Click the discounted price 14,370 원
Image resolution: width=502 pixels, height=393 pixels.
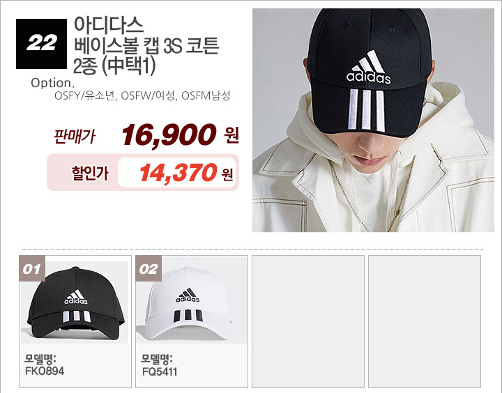tap(186, 173)
